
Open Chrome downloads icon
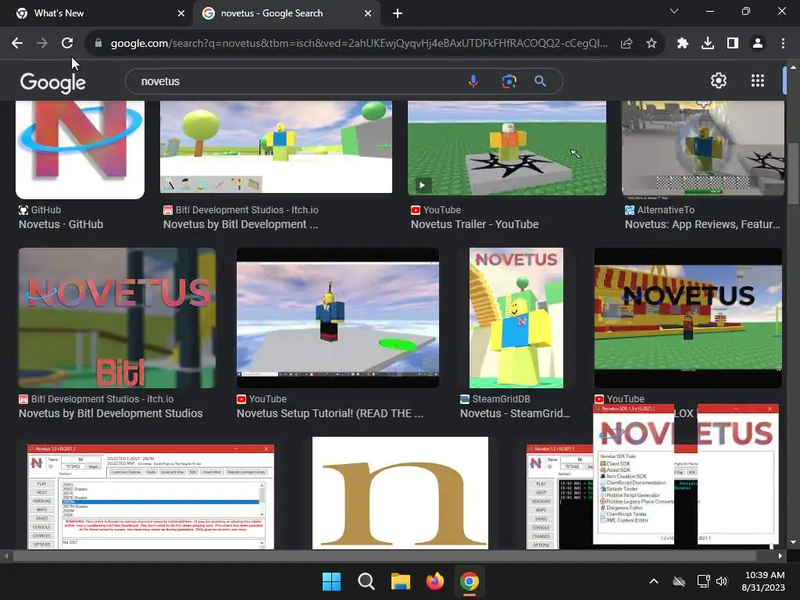click(708, 44)
